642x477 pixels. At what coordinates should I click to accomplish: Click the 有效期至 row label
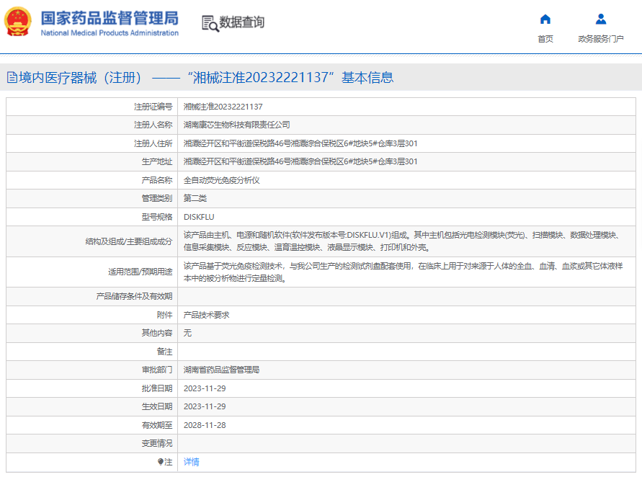click(x=157, y=425)
